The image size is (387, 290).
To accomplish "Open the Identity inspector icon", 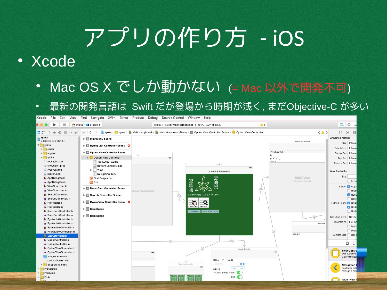I will coord(354,132).
